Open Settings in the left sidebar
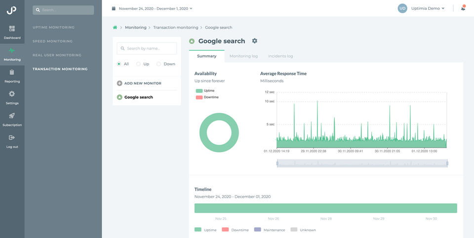The height and width of the screenshot is (238, 474). [12, 94]
